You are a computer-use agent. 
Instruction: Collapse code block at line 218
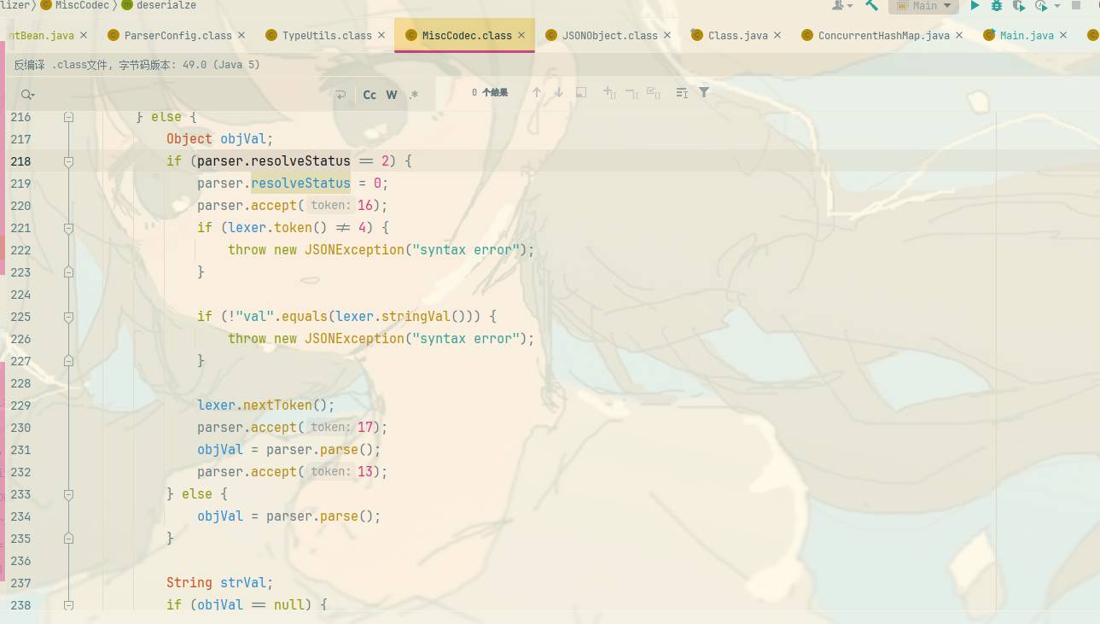(69, 161)
